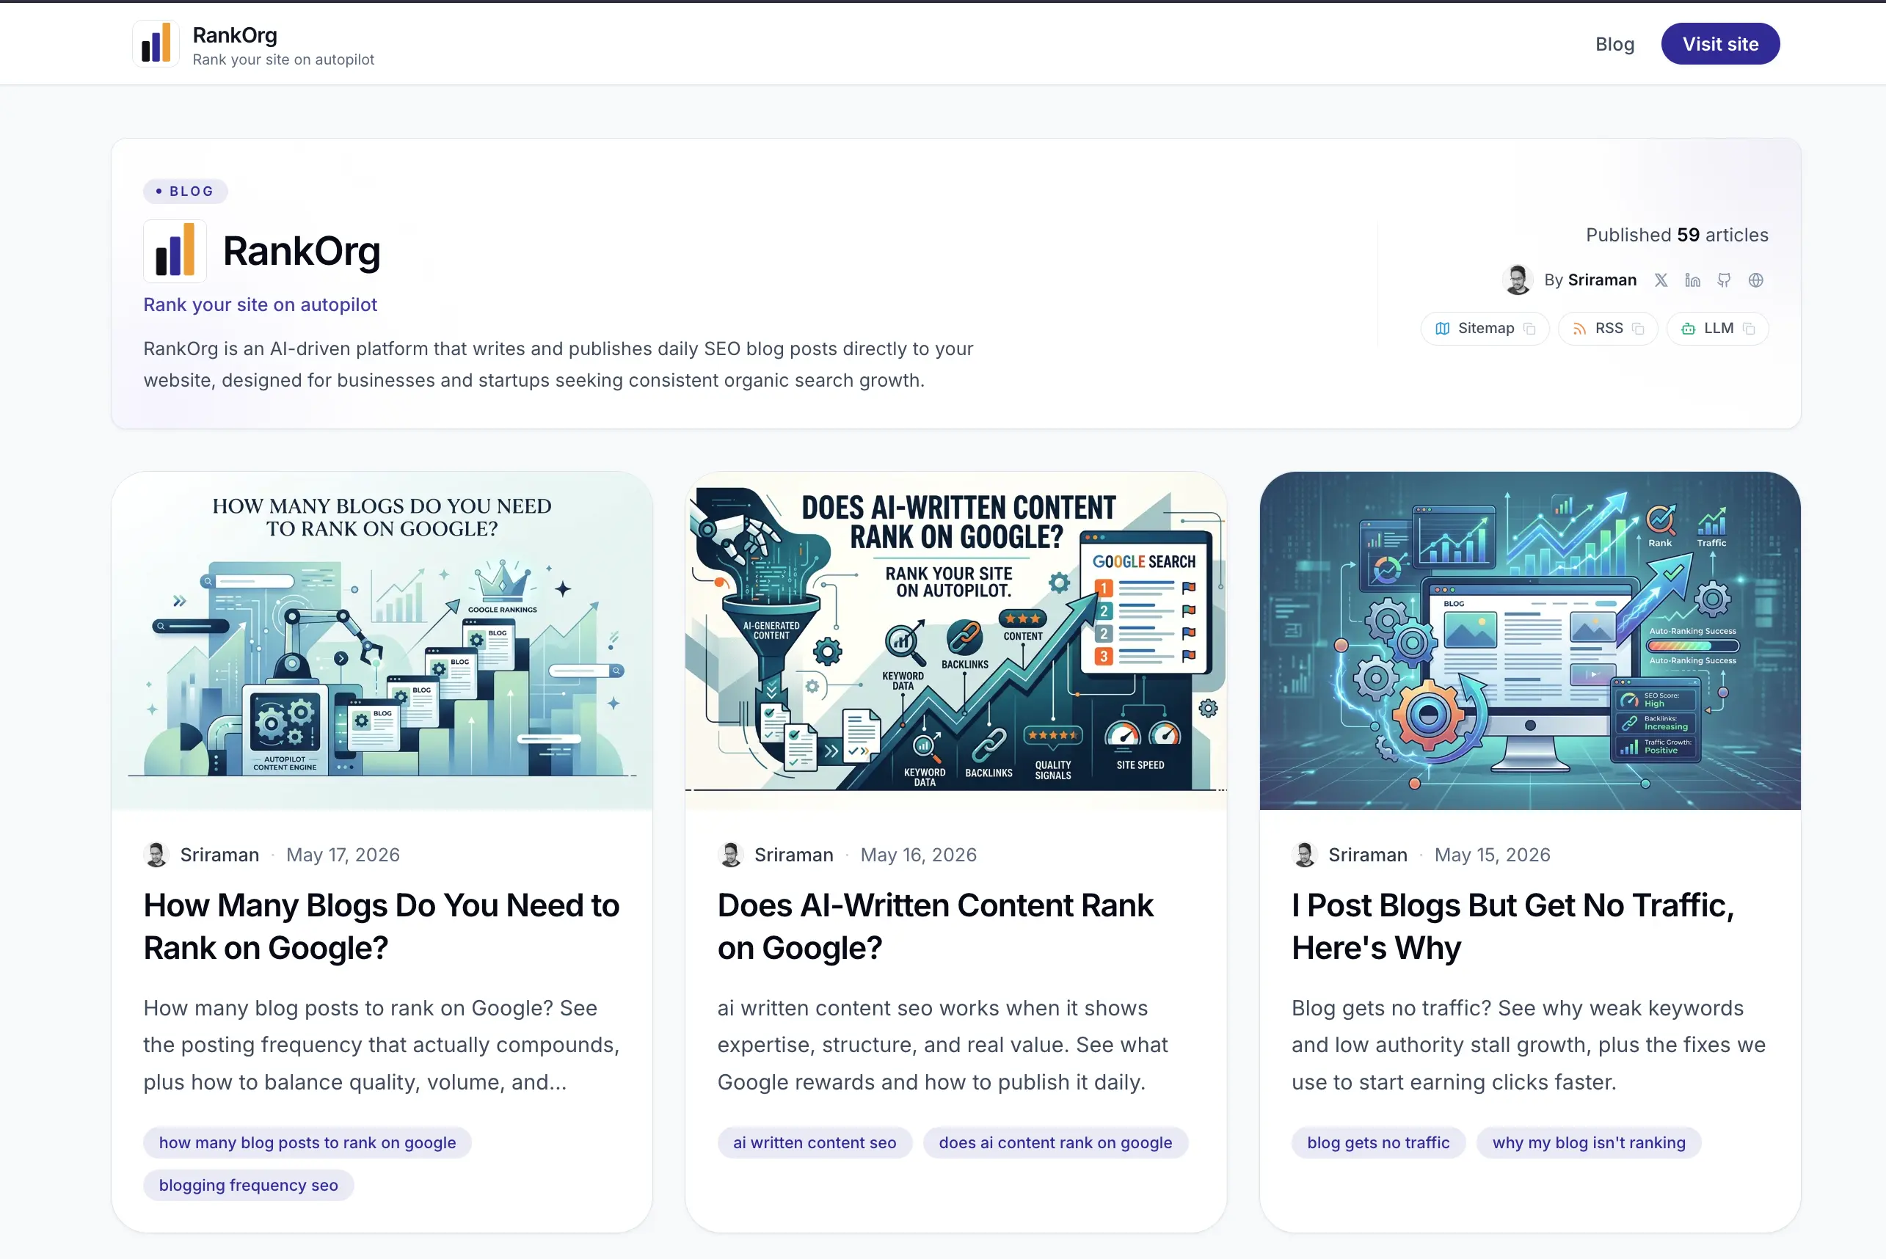Select the 'blog gets no traffic' tag
Image resolution: width=1886 pixels, height=1259 pixels.
pos(1377,1142)
